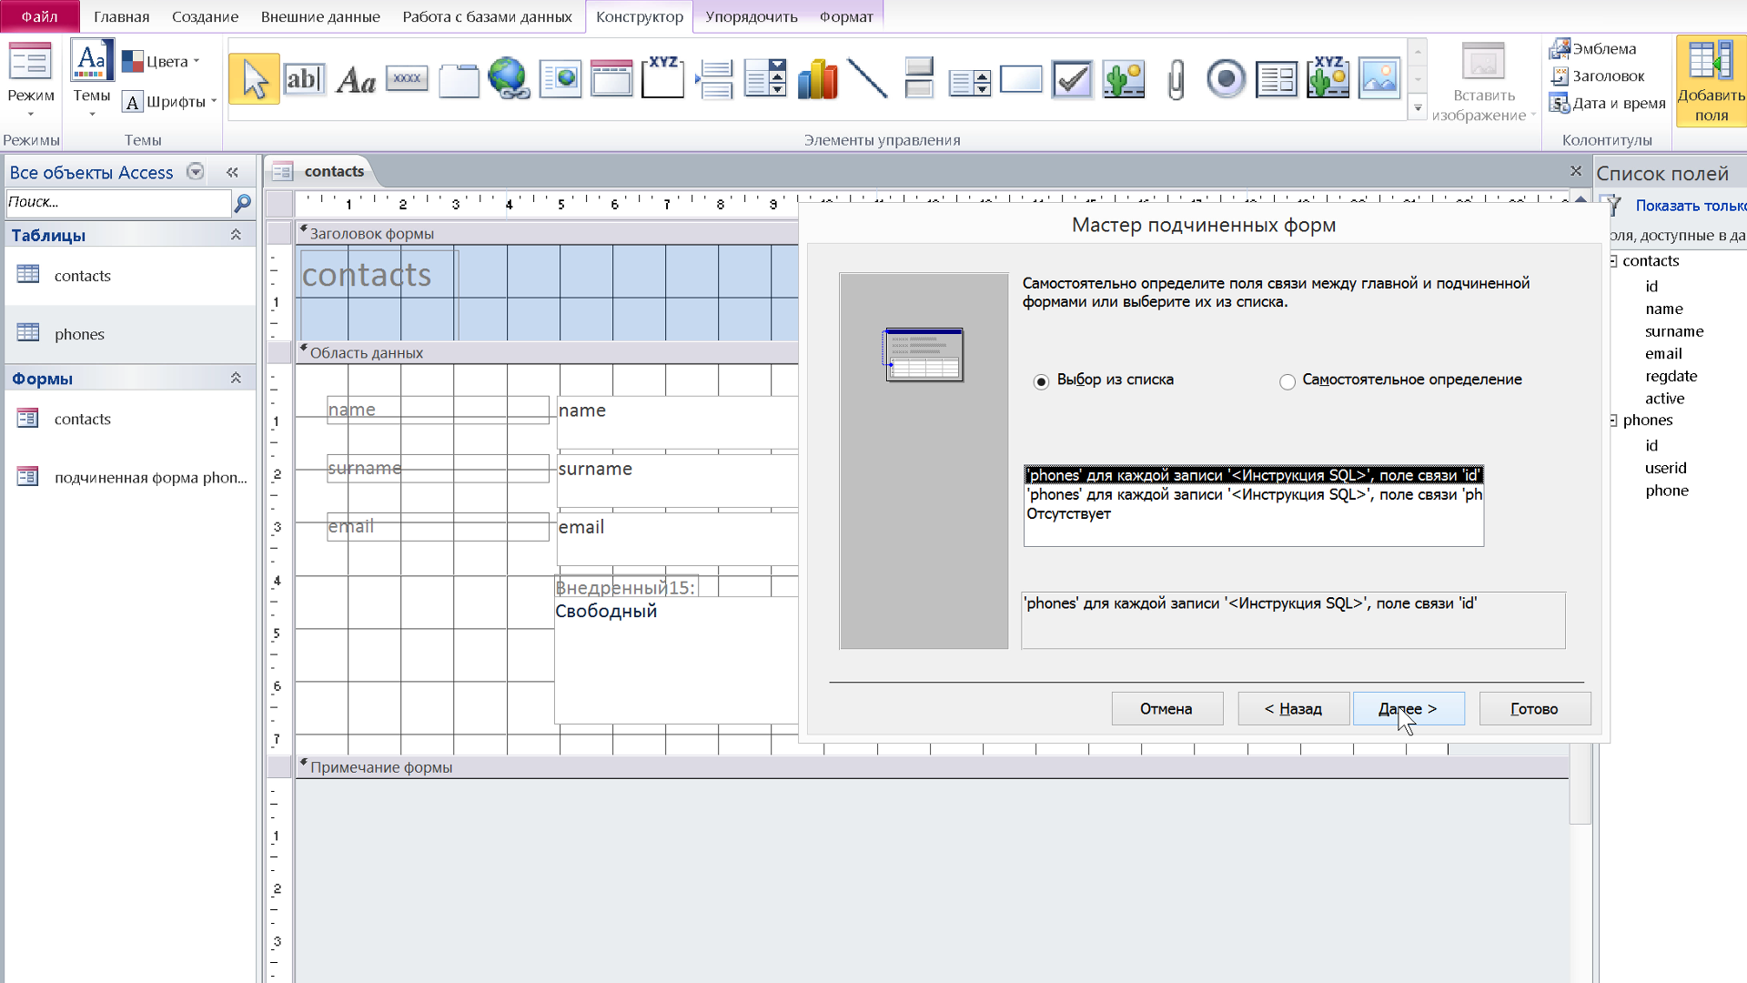The height and width of the screenshot is (983, 1747).
Task: Click the text box label tool icon
Action: click(x=355, y=78)
